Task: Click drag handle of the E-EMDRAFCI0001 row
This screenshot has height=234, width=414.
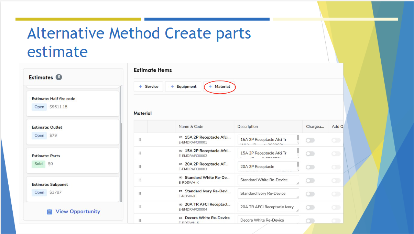Action: [x=140, y=140]
